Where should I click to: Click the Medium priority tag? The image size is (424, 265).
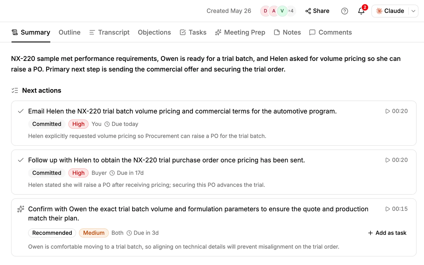pyautogui.click(x=94, y=233)
